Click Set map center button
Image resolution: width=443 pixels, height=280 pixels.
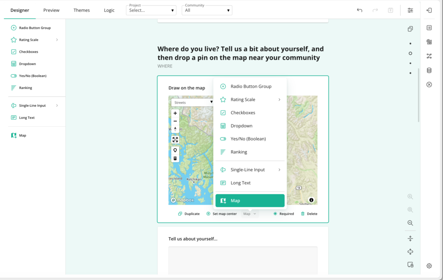[x=221, y=213]
